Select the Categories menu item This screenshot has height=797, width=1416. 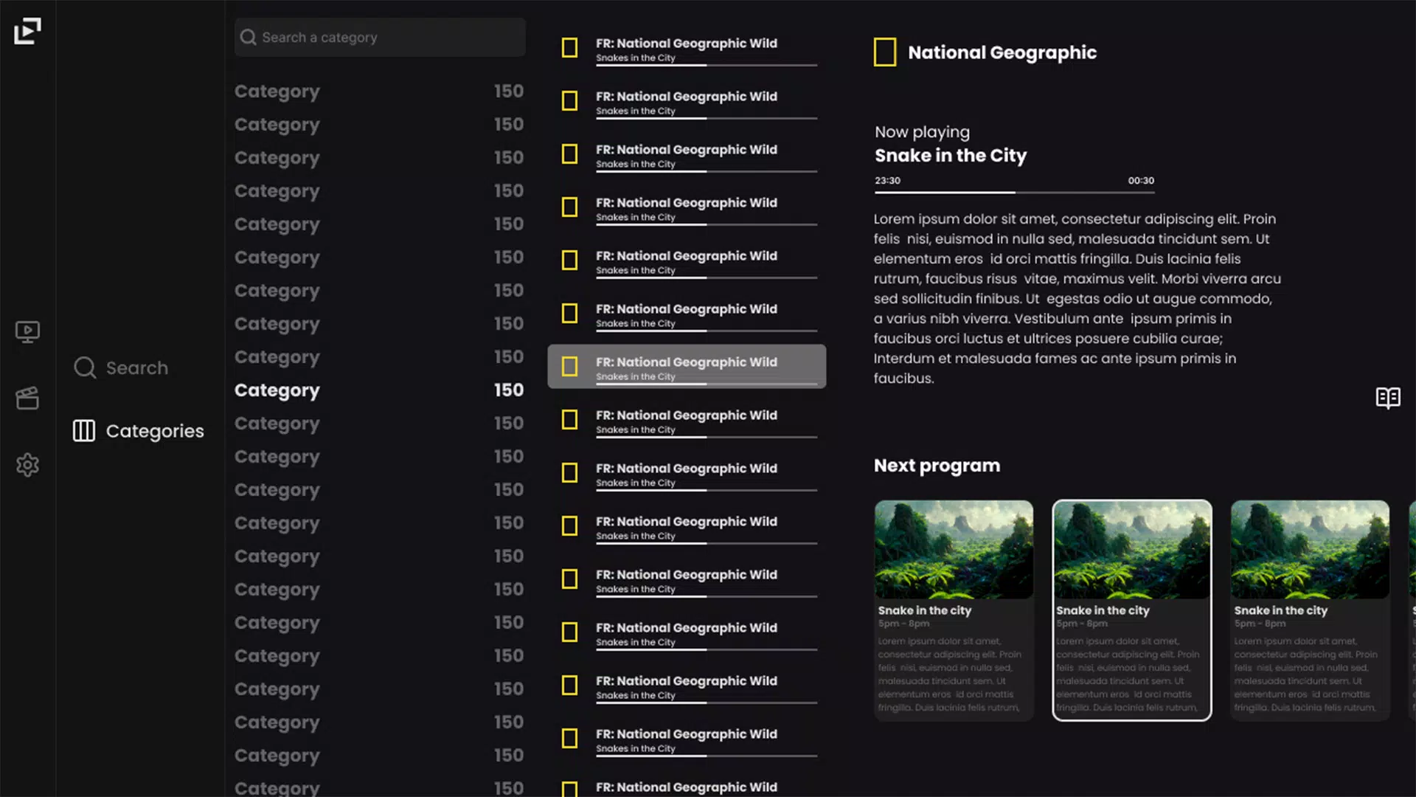point(138,431)
